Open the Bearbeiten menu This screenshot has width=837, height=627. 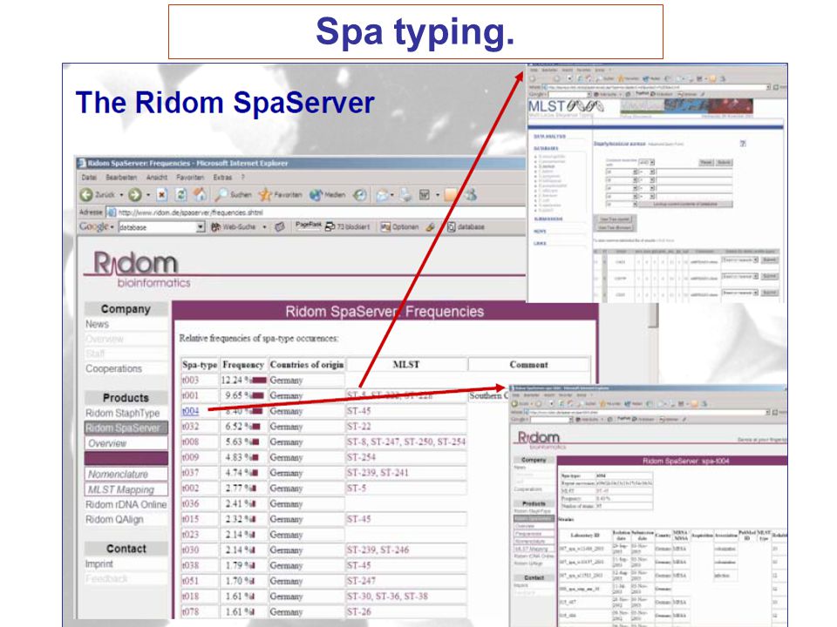pos(121,178)
